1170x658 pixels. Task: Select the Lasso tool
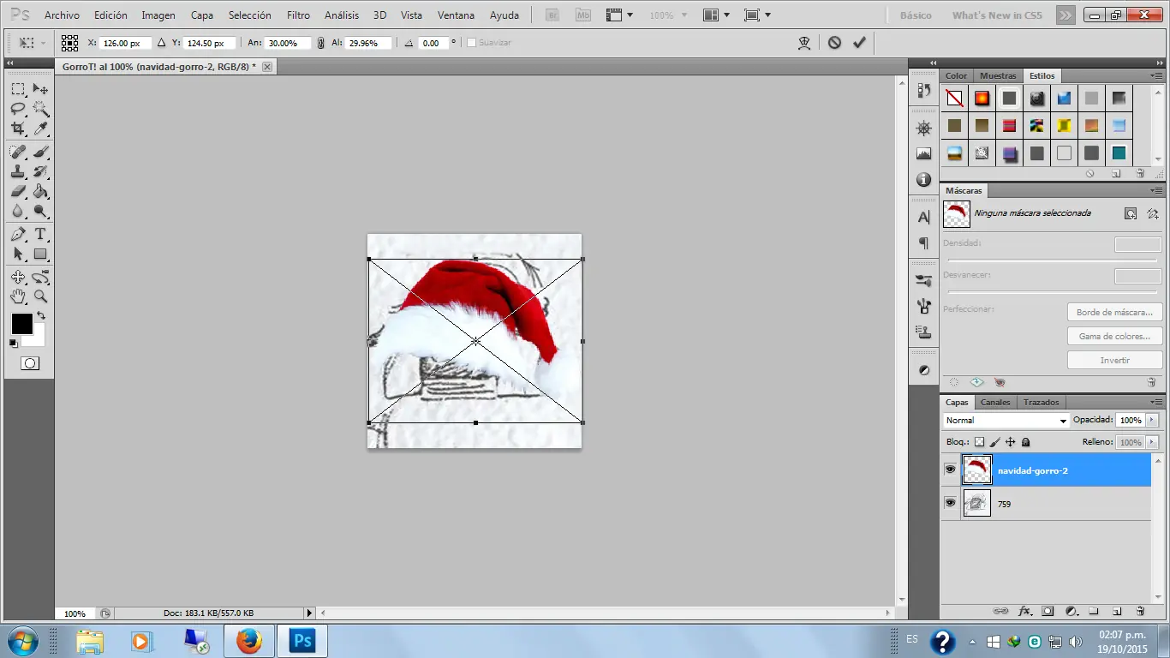coord(17,109)
